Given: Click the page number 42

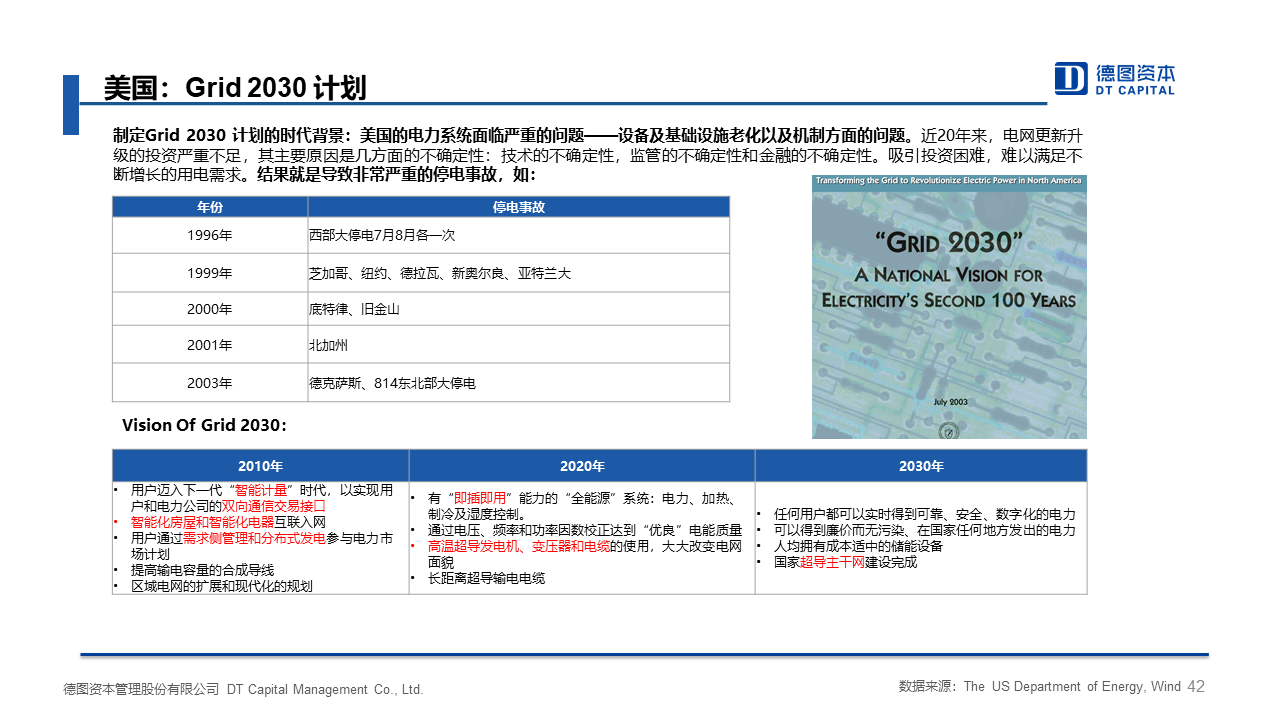Looking at the screenshot, I should (x=1196, y=686).
